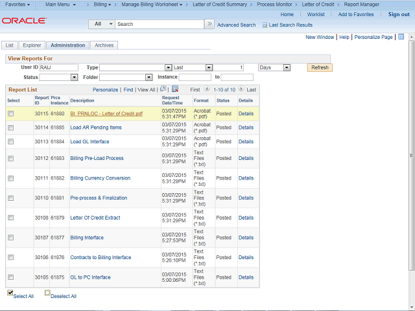Click the search go arrow button

[209, 24]
